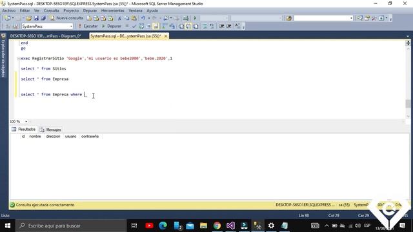
Task: Click the Open File folder icon
Action: (28, 18)
